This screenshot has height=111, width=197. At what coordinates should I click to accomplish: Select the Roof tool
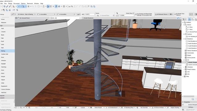point(2,41)
